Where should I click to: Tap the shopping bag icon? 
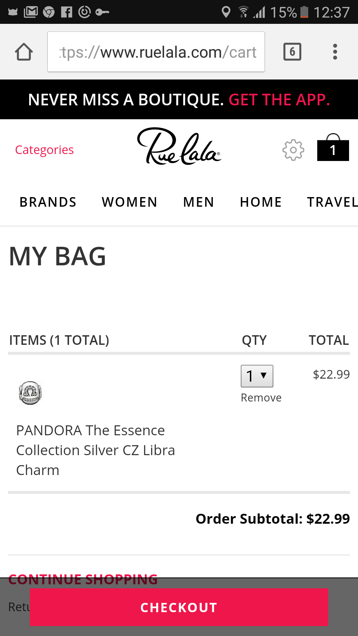333,148
